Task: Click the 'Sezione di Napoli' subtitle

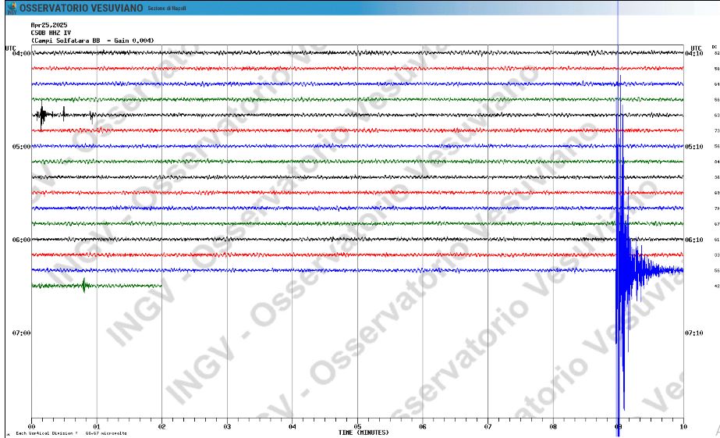Action: coord(167,9)
